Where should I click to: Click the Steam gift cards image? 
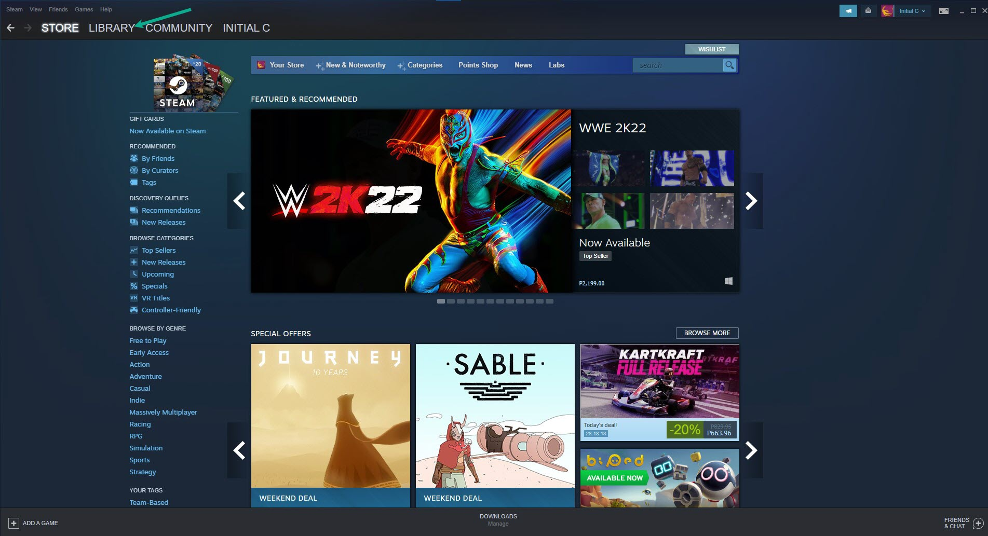pyautogui.click(x=193, y=82)
